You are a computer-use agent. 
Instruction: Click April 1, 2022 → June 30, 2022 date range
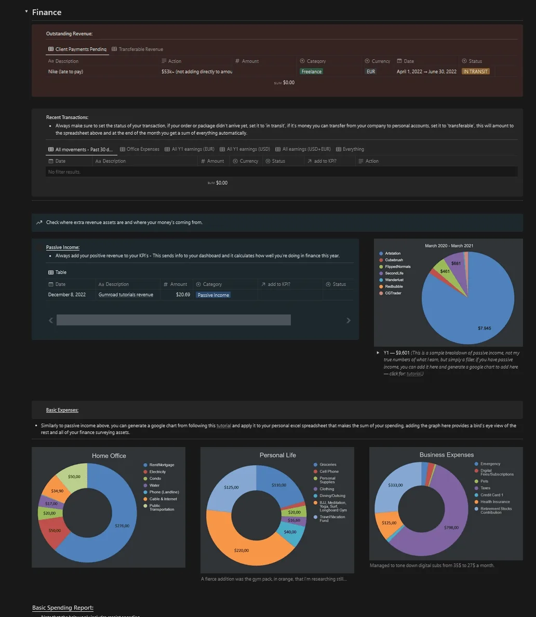click(427, 72)
